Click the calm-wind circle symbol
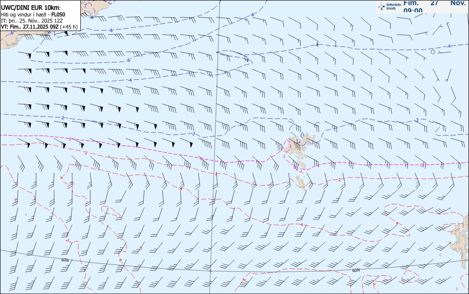Viewport: 469px width, 294px height. 433,52
